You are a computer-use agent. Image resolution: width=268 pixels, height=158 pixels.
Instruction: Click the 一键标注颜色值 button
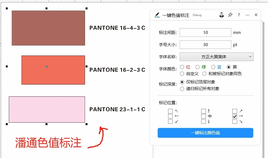click(205, 133)
